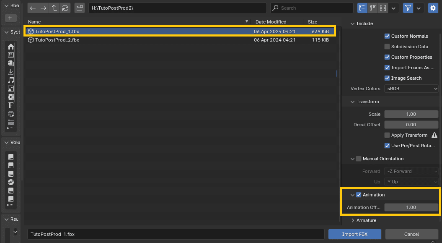Toggle the operator settings gear panel
The image size is (442, 243).
(432, 8)
